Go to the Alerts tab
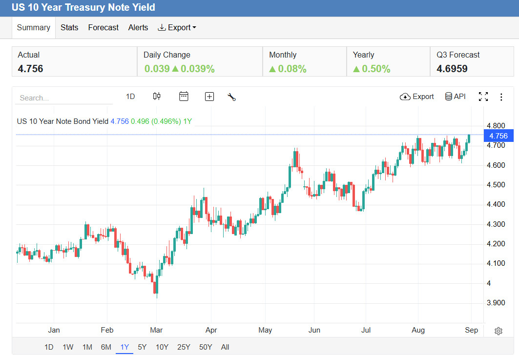This screenshot has width=519, height=355. coord(138,28)
